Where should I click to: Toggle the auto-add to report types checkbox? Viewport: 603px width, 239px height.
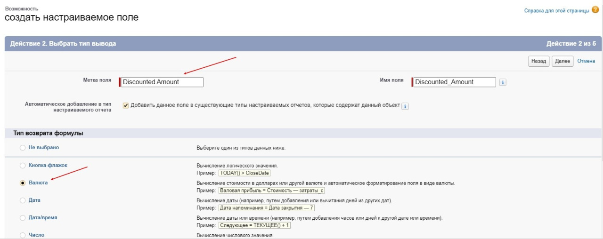coord(126,105)
